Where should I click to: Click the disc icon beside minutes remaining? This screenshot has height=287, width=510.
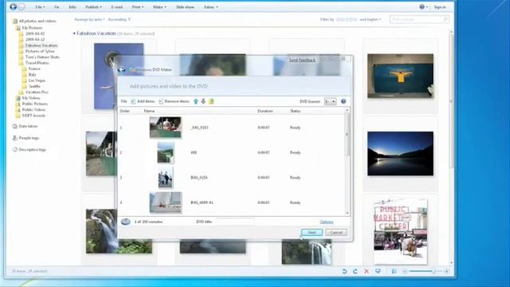tap(126, 222)
